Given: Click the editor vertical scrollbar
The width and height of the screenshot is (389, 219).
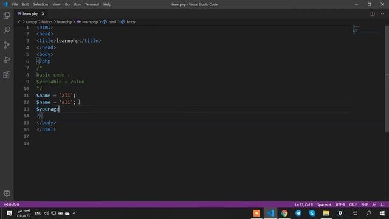Looking at the screenshot, I should (387, 78).
